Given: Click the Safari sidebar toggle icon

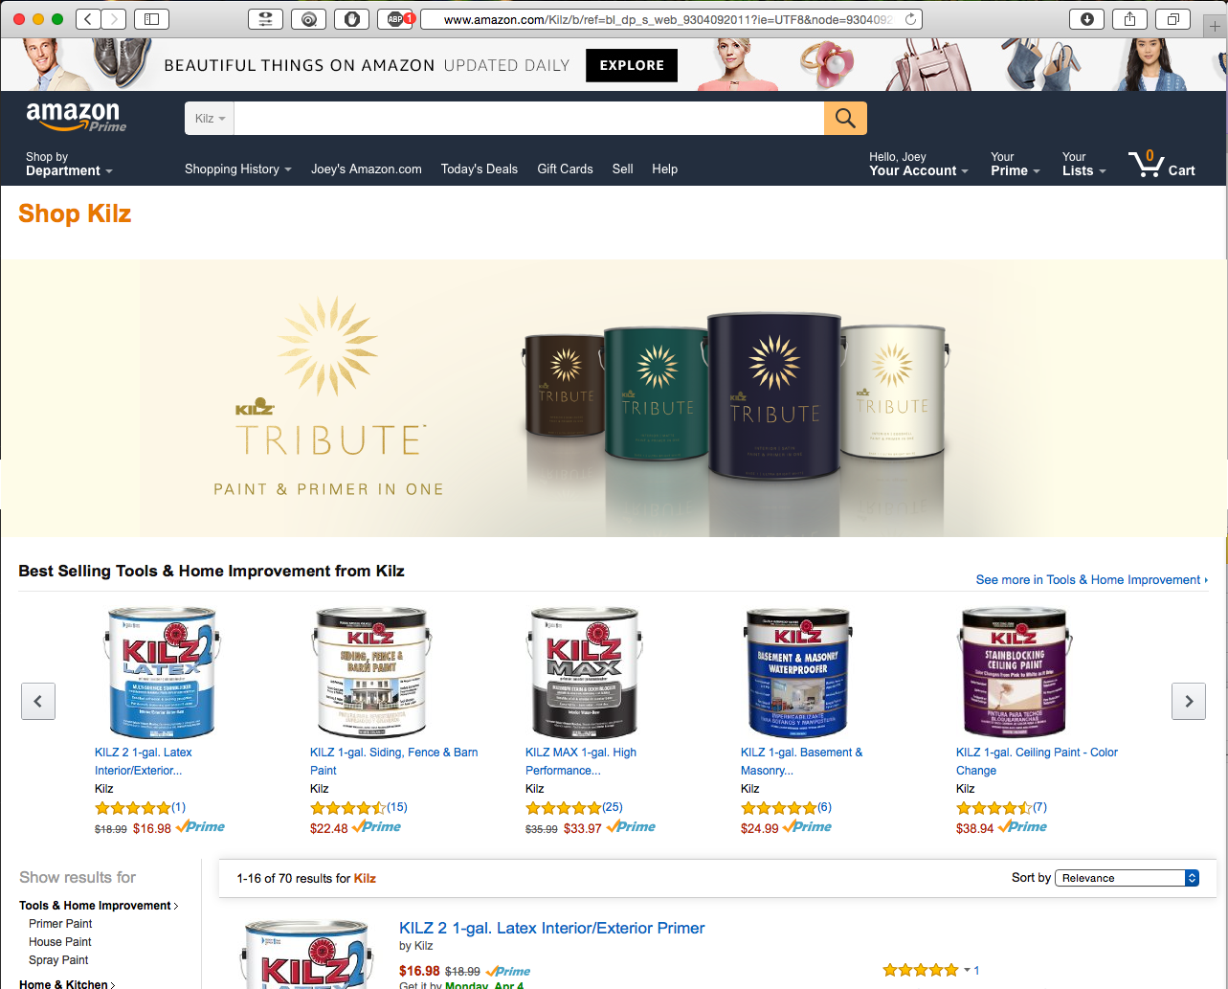Looking at the screenshot, I should (x=151, y=19).
